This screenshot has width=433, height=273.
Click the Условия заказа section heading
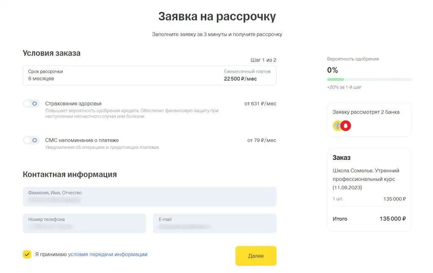tap(52, 53)
